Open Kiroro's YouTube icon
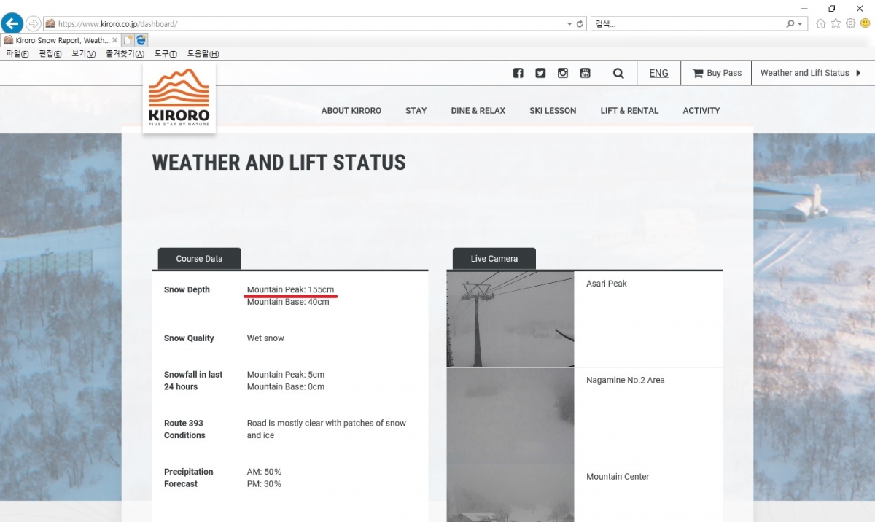This screenshot has width=875, height=522. point(585,73)
